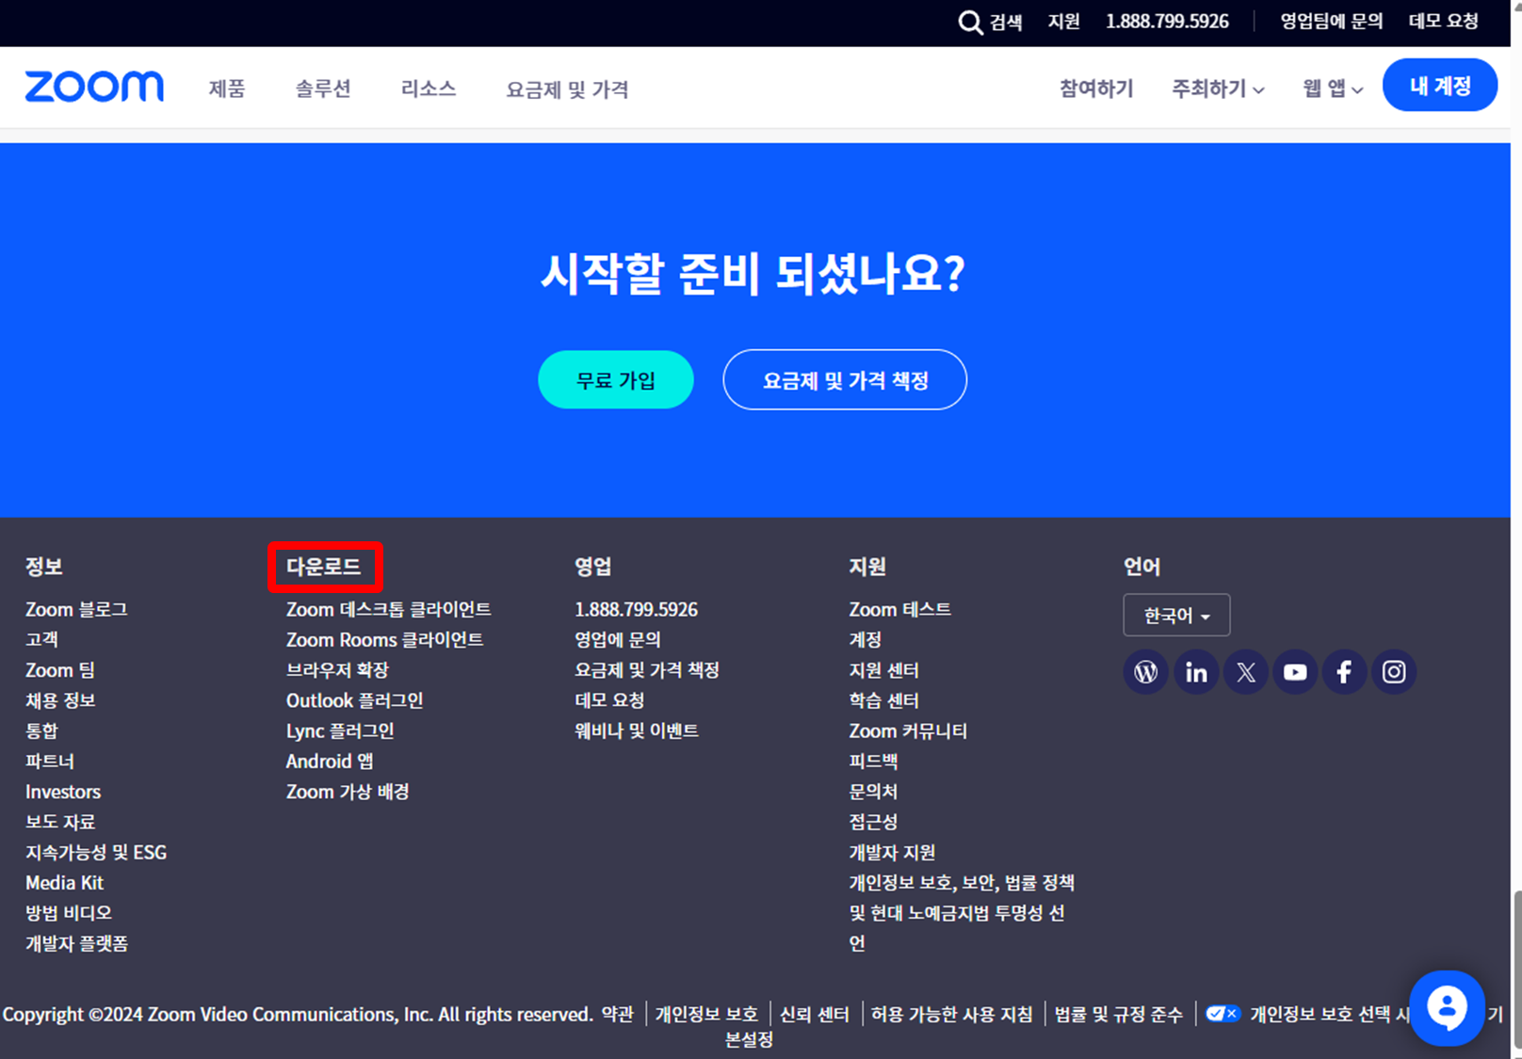Screen dimensions: 1522x1059
Task: Visit Zoom's LinkedIn page icon
Action: [1196, 672]
